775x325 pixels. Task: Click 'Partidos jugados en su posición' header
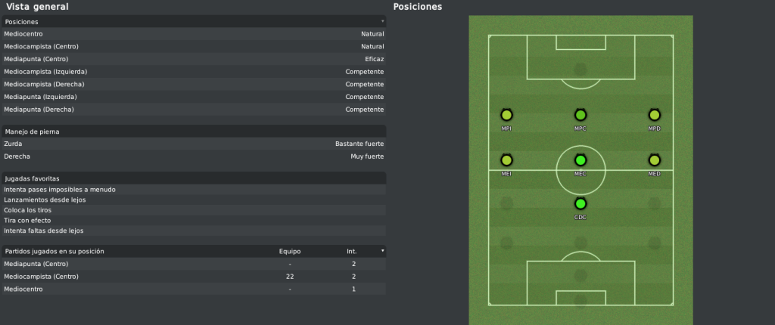coord(54,252)
